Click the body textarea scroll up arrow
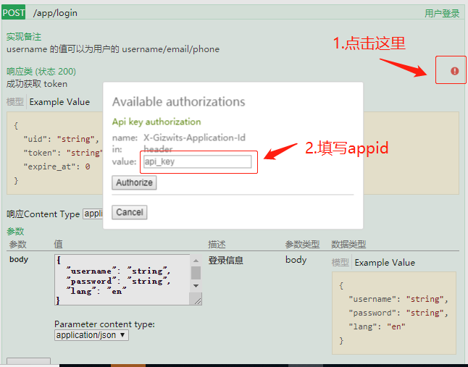 [196, 259]
